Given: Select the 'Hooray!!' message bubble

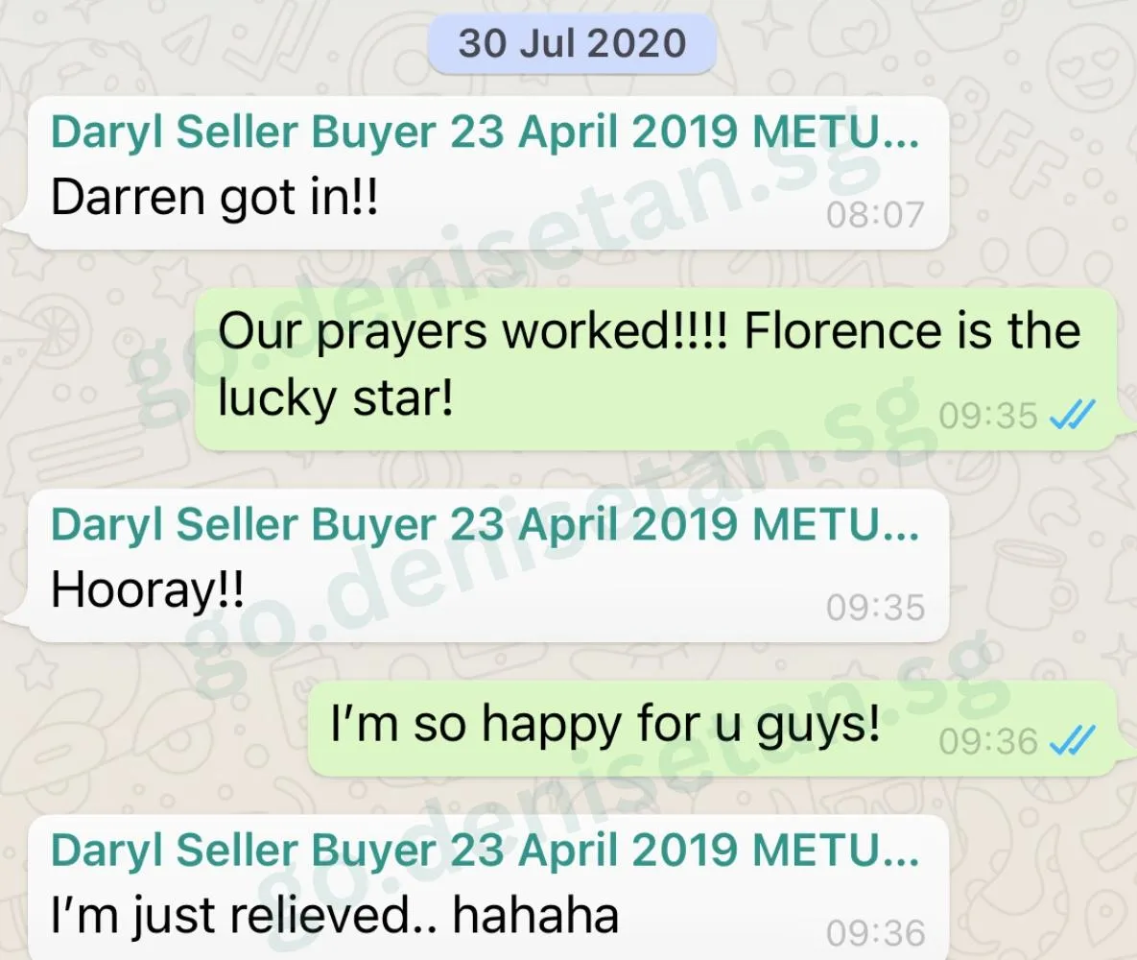Looking at the screenshot, I should click(488, 565).
